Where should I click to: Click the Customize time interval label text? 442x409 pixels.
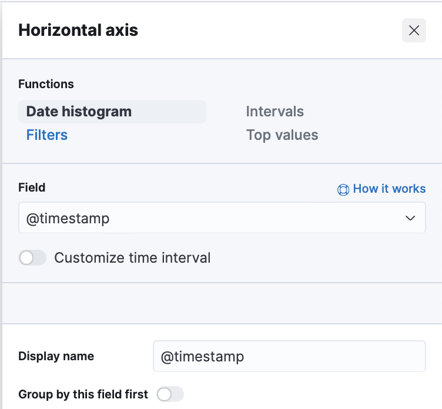pos(132,257)
